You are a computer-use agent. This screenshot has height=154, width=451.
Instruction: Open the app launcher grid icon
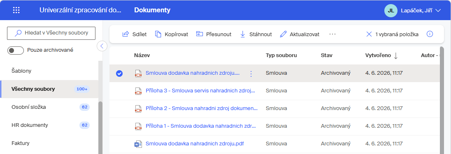point(16,10)
